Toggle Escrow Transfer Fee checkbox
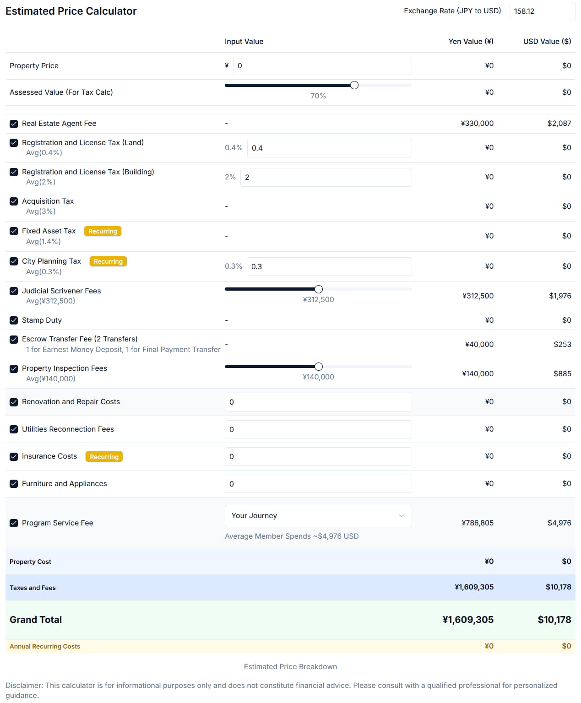The image size is (581, 703). [14, 339]
